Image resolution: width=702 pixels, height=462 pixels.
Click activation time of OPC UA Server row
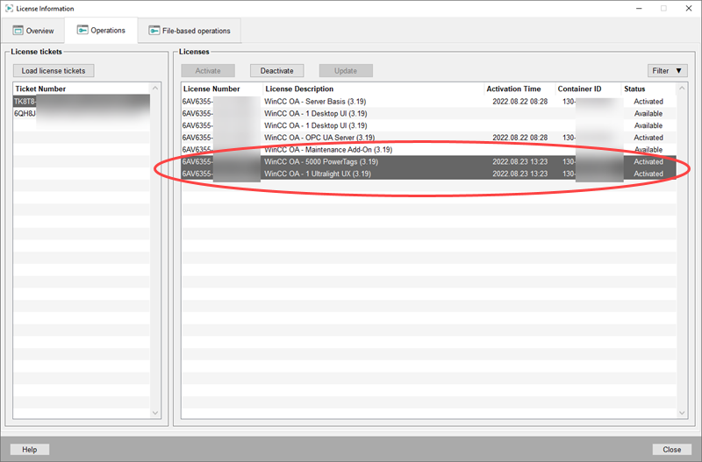[x=519, y=138]
